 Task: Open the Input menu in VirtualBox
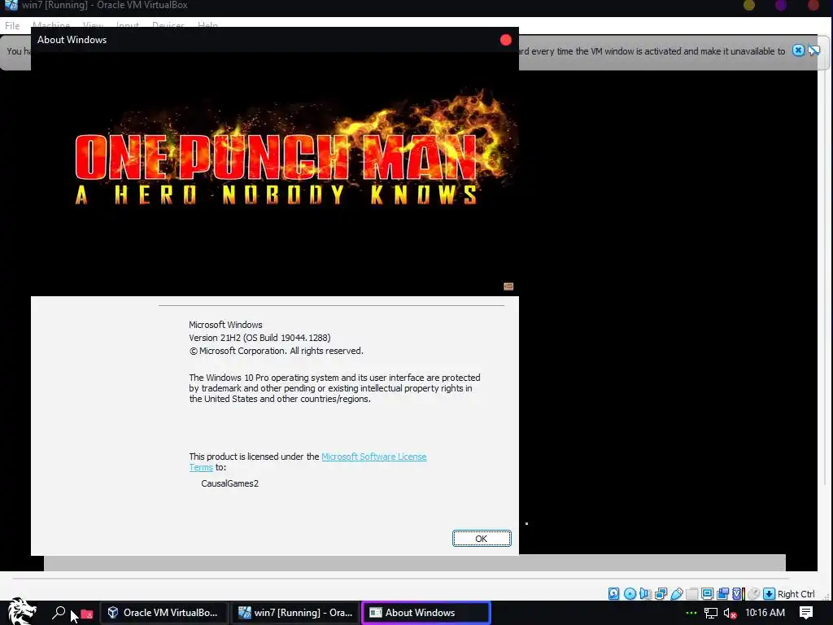128,25
